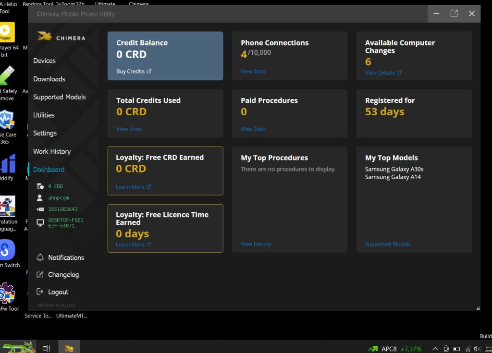Click the Notifications bell icon
This screenshot has height=353, width=492.
(x=40, y=257)
